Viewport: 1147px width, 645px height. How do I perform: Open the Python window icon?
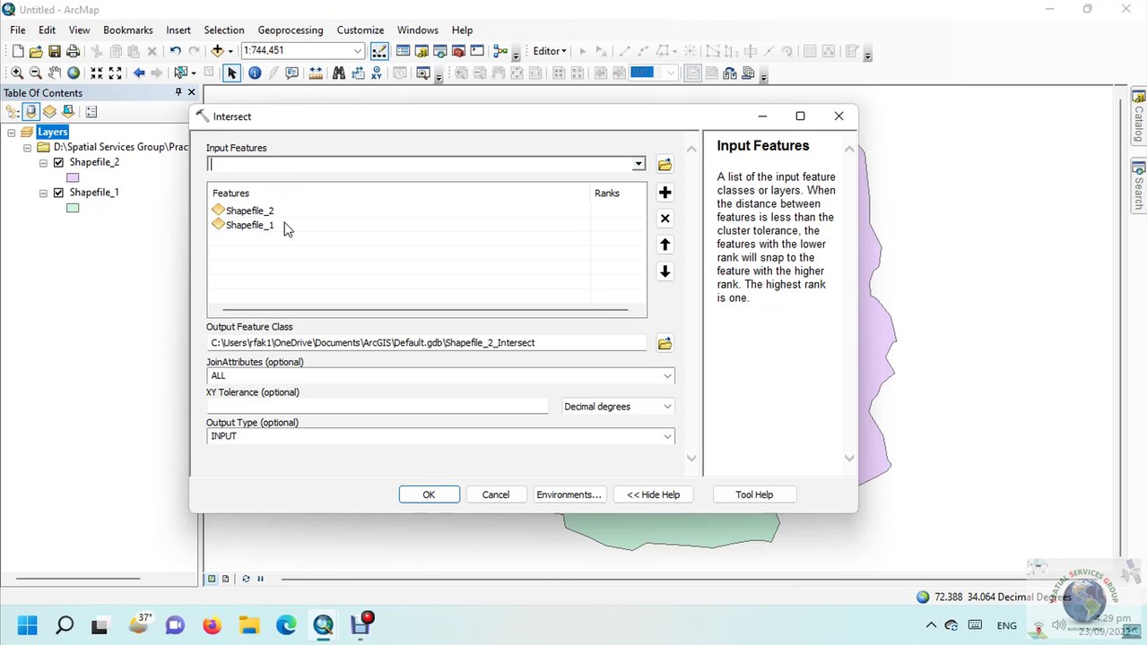tap(477, 51)
